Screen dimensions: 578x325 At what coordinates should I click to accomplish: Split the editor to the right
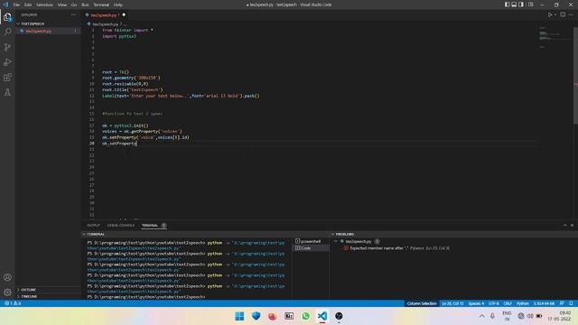tap(563, 14)
